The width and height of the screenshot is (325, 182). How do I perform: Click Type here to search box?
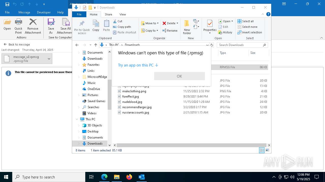click(49, 177)
